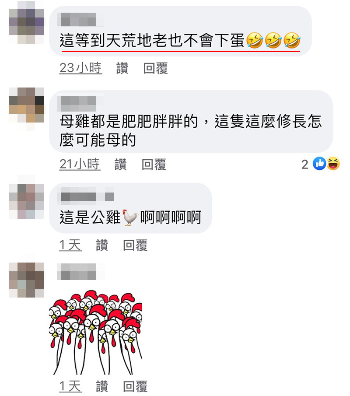
Task: Like the 母雞都是肥肥胖胖的 comment
Action: click(120, 165)
